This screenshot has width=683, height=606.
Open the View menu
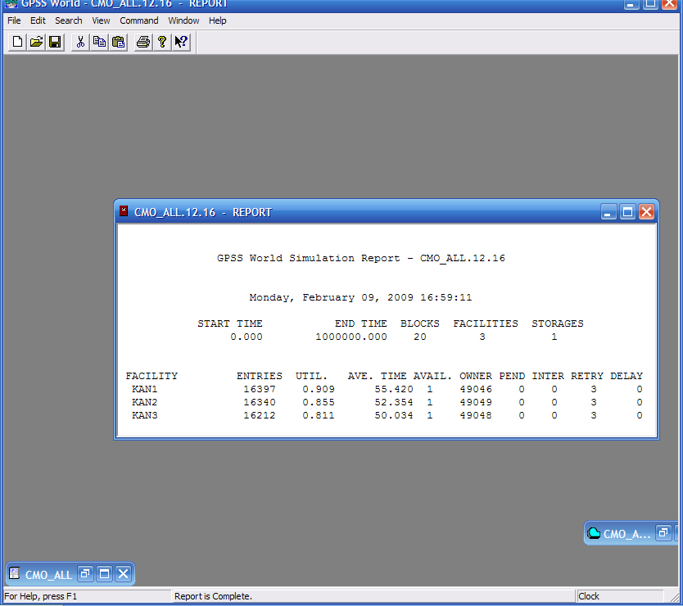tap(101, 20)
